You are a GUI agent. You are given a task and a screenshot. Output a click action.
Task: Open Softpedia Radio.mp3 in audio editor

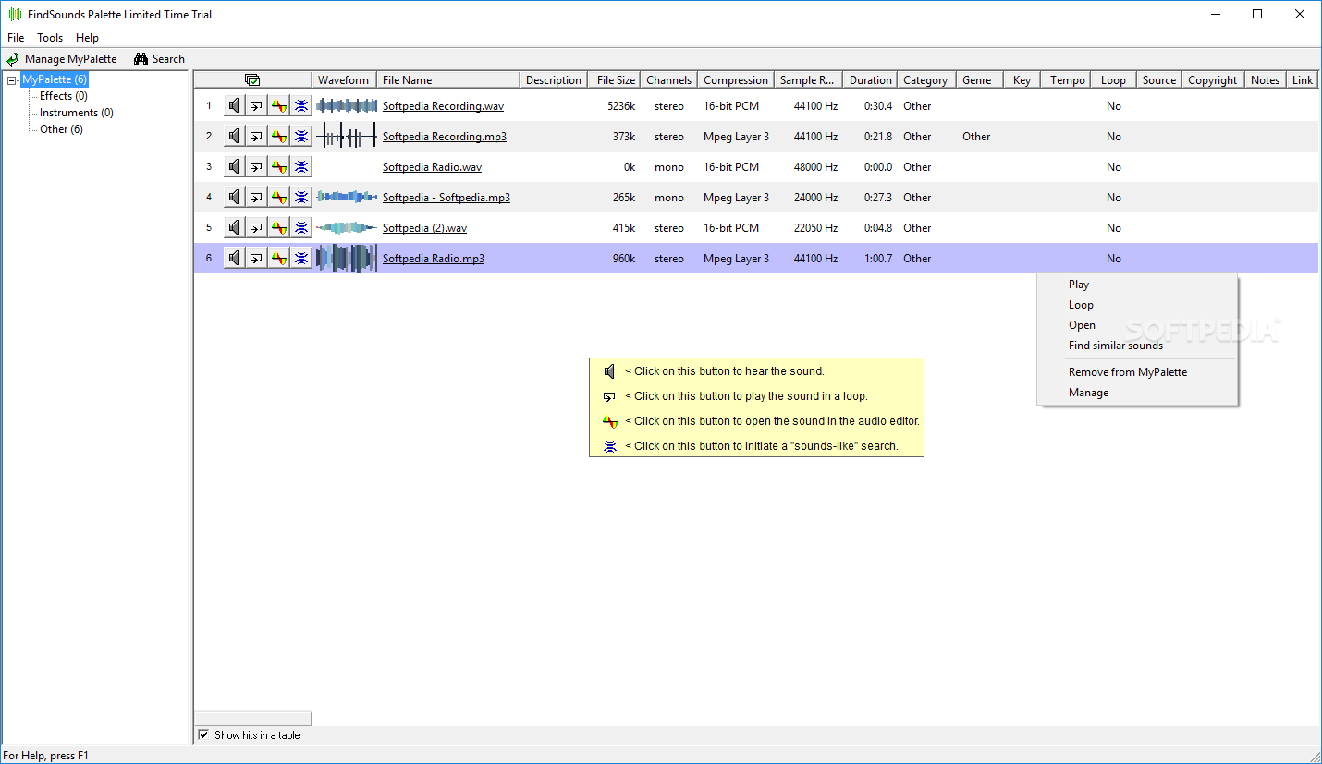tap(278, 259)
